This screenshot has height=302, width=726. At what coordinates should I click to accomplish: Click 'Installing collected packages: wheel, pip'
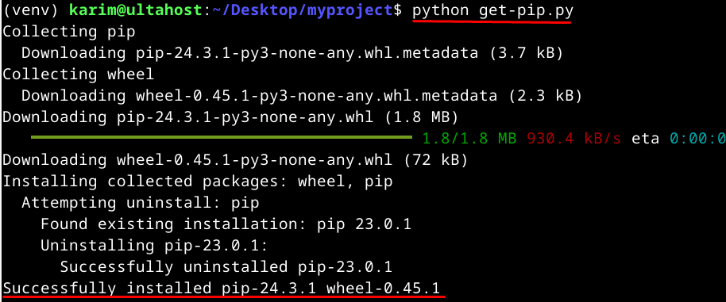[x=198, y=181]
